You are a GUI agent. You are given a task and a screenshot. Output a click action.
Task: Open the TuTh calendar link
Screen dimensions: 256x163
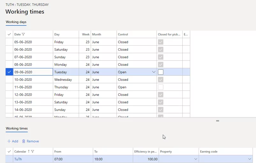[18, 159]
